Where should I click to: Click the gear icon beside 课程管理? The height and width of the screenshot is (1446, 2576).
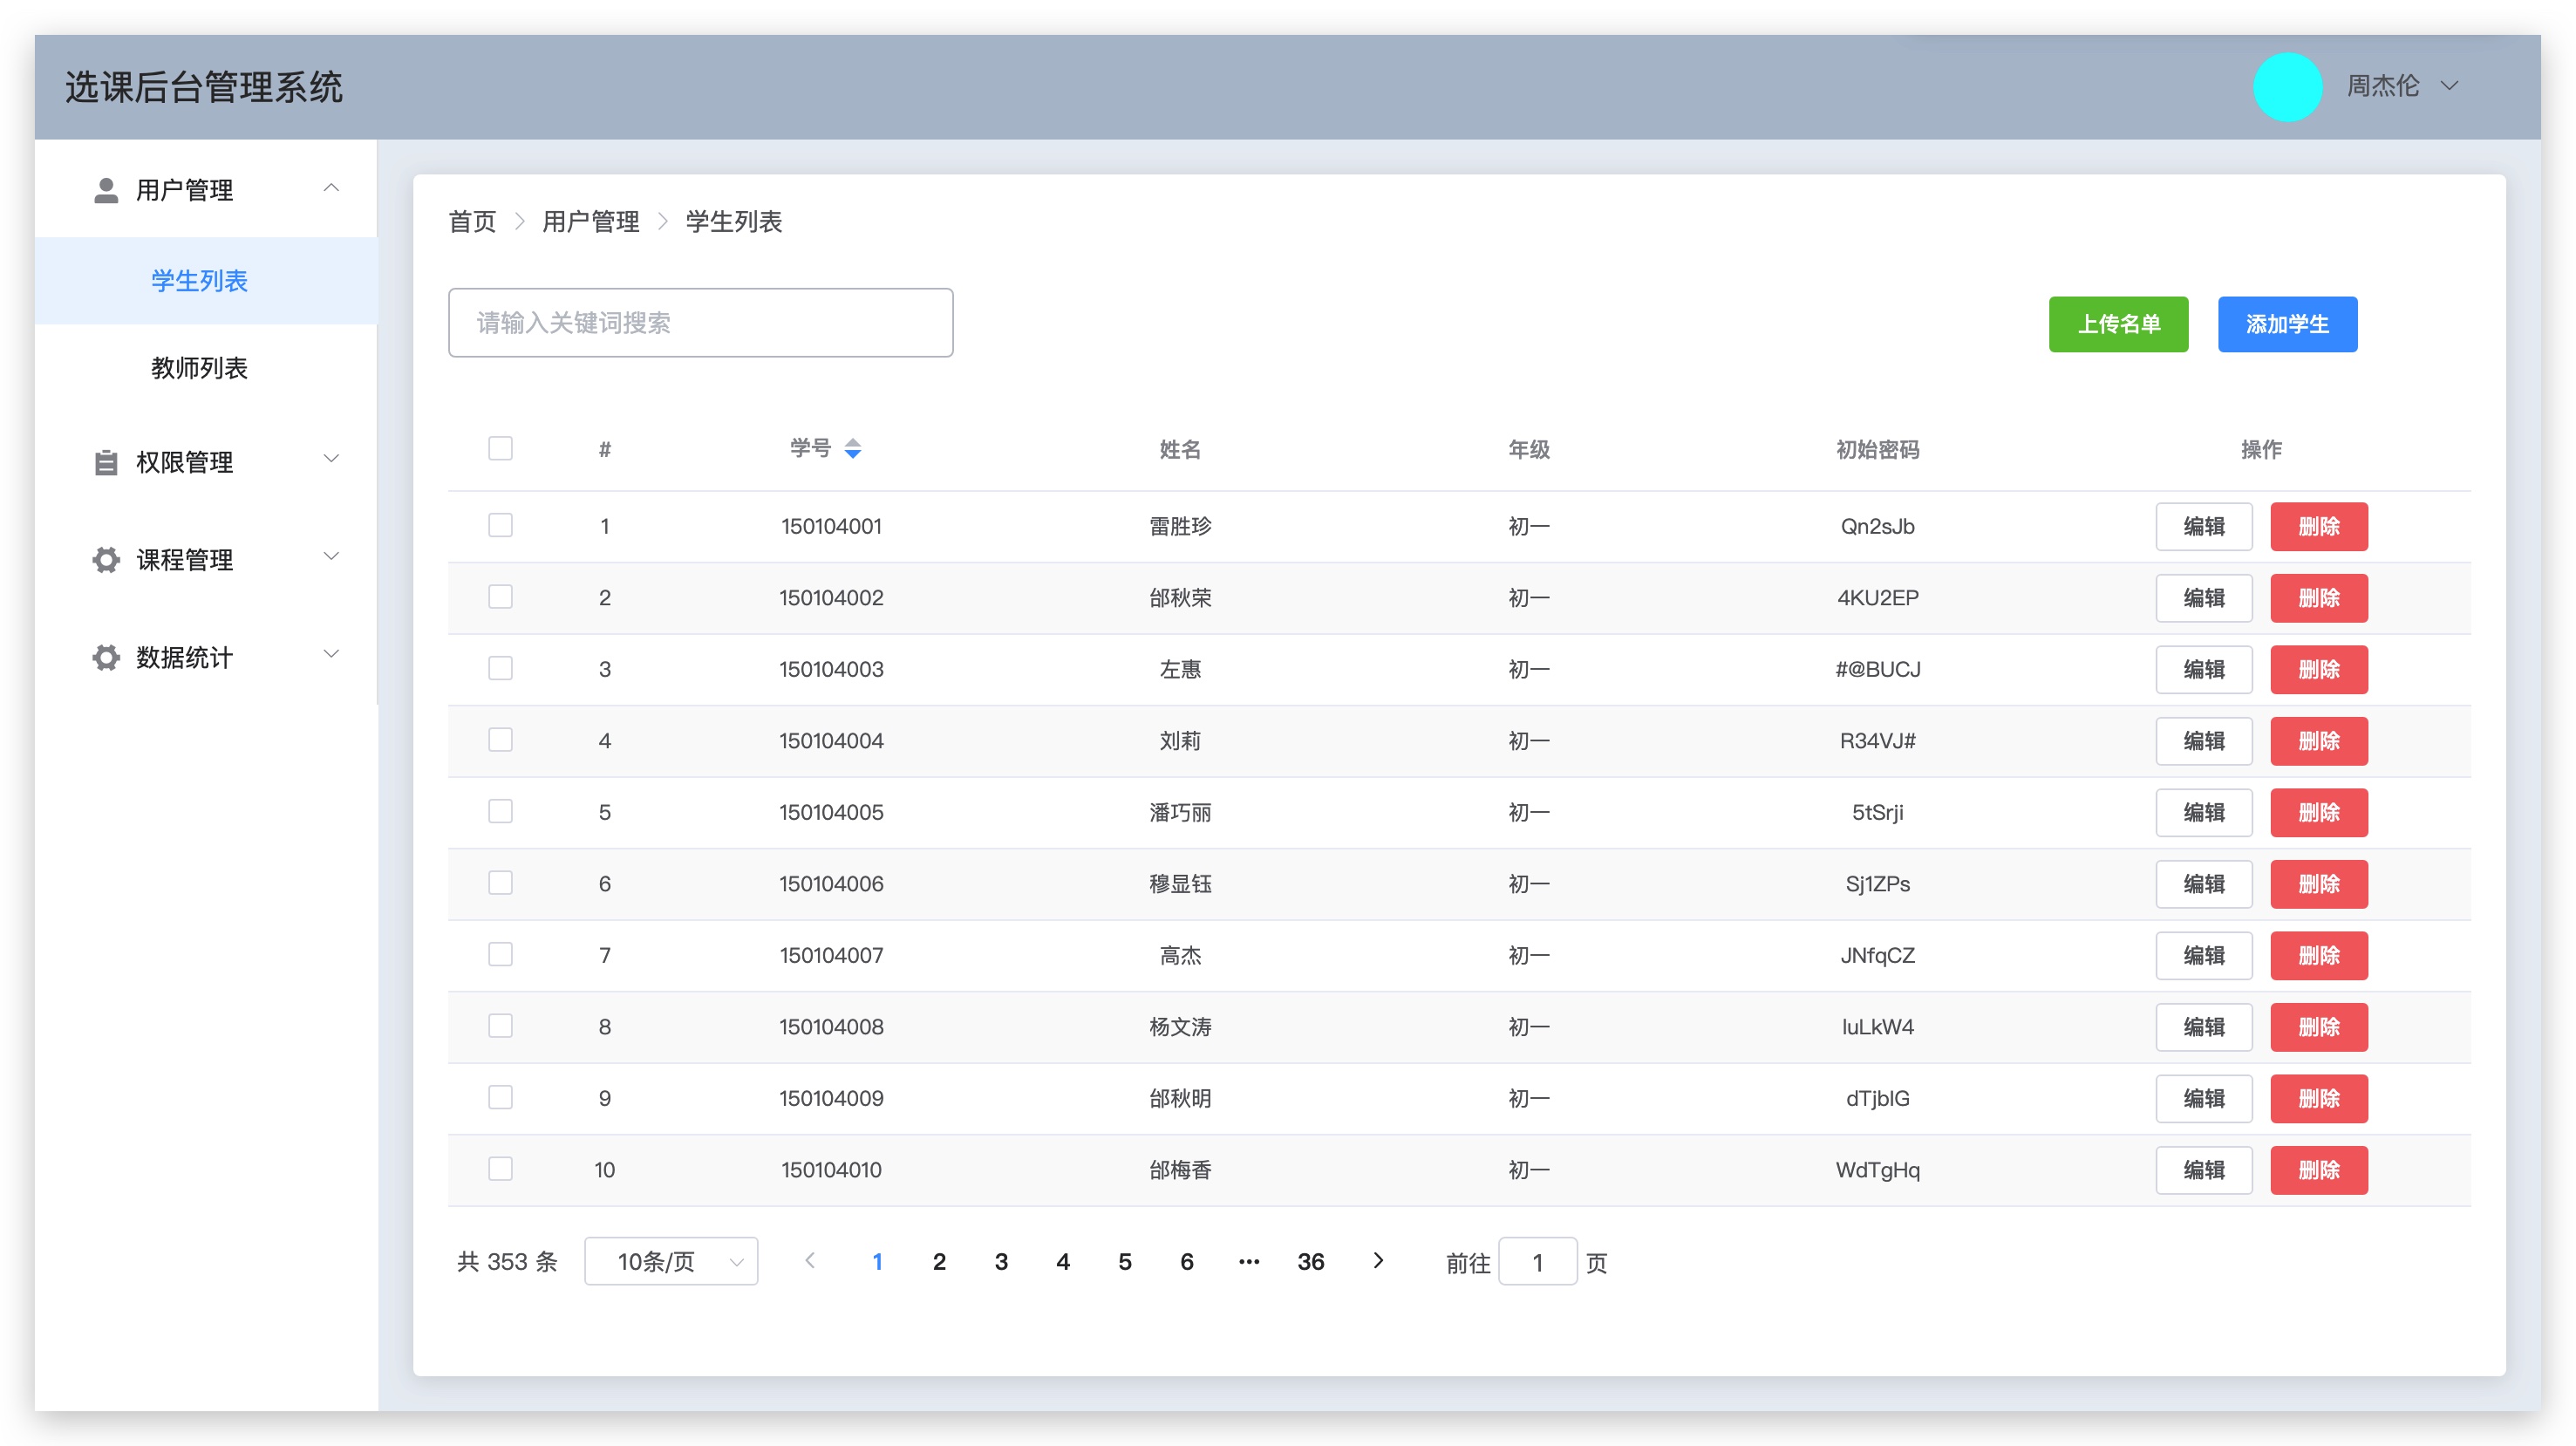tap(106, 560)
